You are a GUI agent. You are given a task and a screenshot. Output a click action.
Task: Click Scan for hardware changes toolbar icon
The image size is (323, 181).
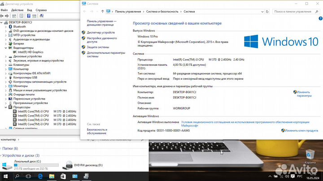point(41,16)
